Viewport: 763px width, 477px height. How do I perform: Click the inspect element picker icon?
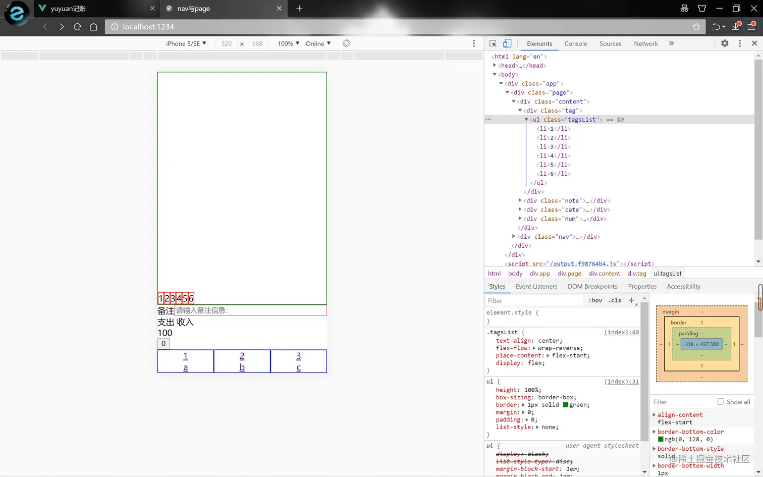[x=493, y=43]
